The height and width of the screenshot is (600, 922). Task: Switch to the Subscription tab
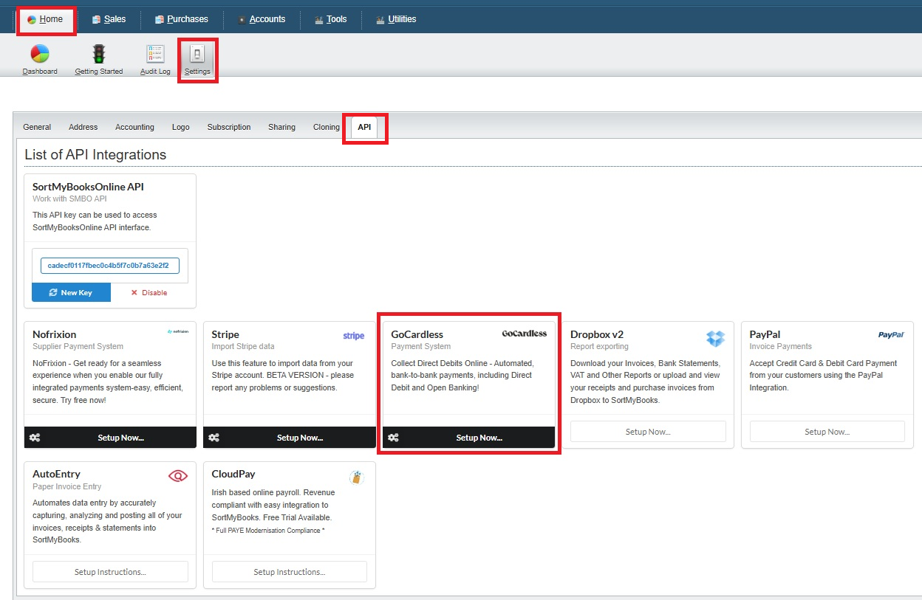click(229, 127)
